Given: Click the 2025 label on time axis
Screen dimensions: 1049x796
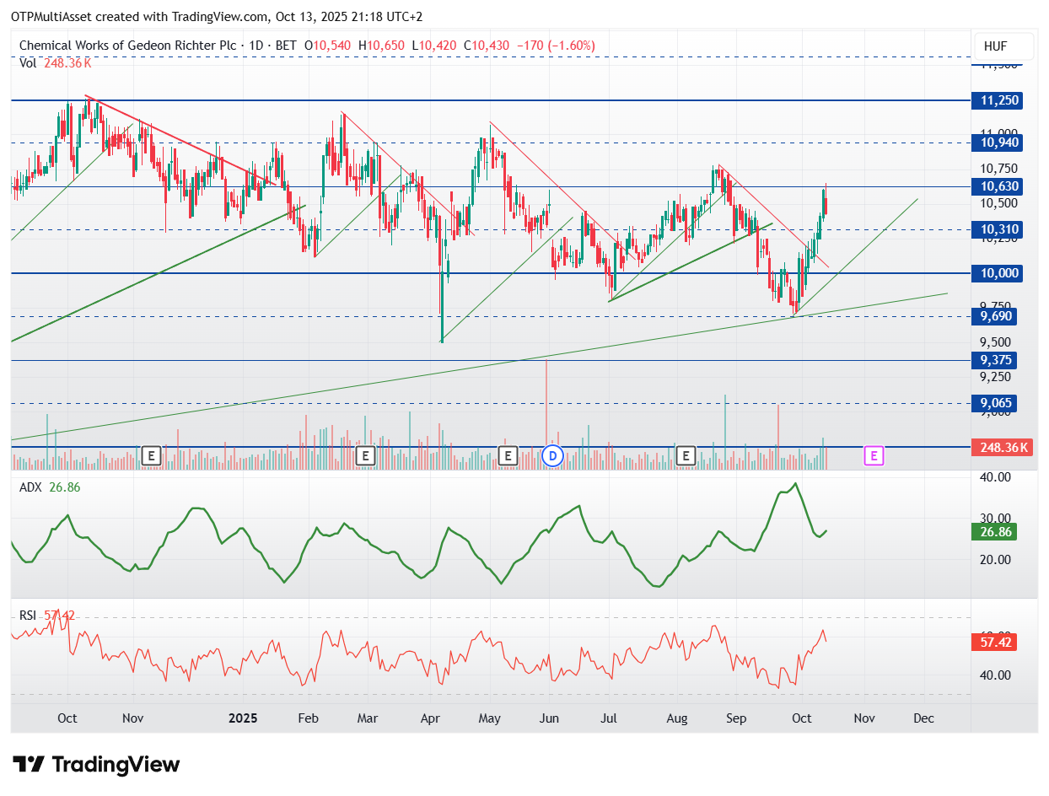Looking at the screenshot, I should coord(244,718).
